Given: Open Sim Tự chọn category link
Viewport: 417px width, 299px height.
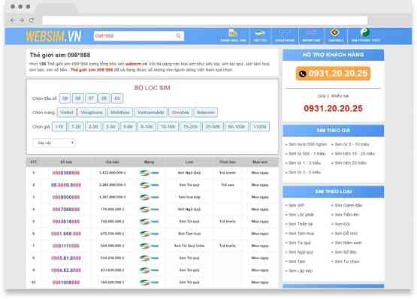Looking at the screenshot, I should click(347, 261).
